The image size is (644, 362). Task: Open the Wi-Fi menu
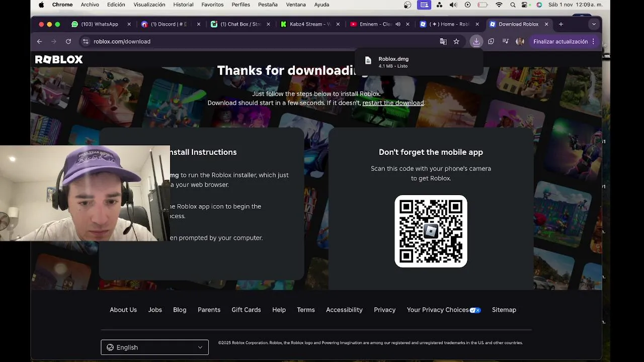click(499, 5)
